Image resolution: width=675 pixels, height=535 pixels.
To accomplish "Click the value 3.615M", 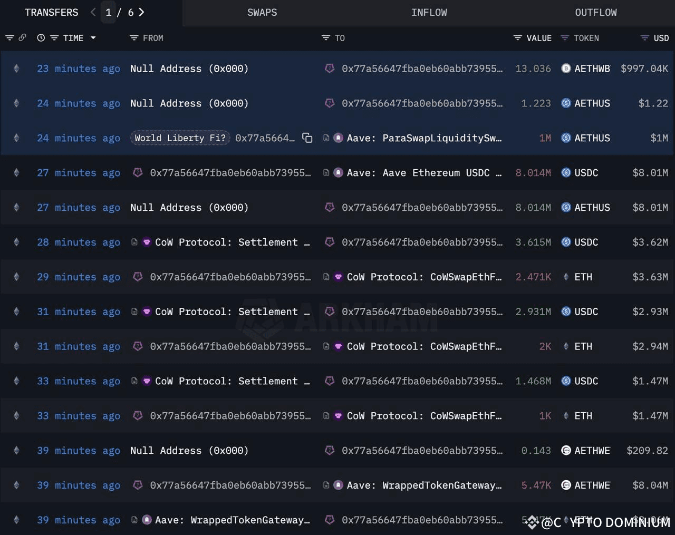I will (x=533, y=242).
